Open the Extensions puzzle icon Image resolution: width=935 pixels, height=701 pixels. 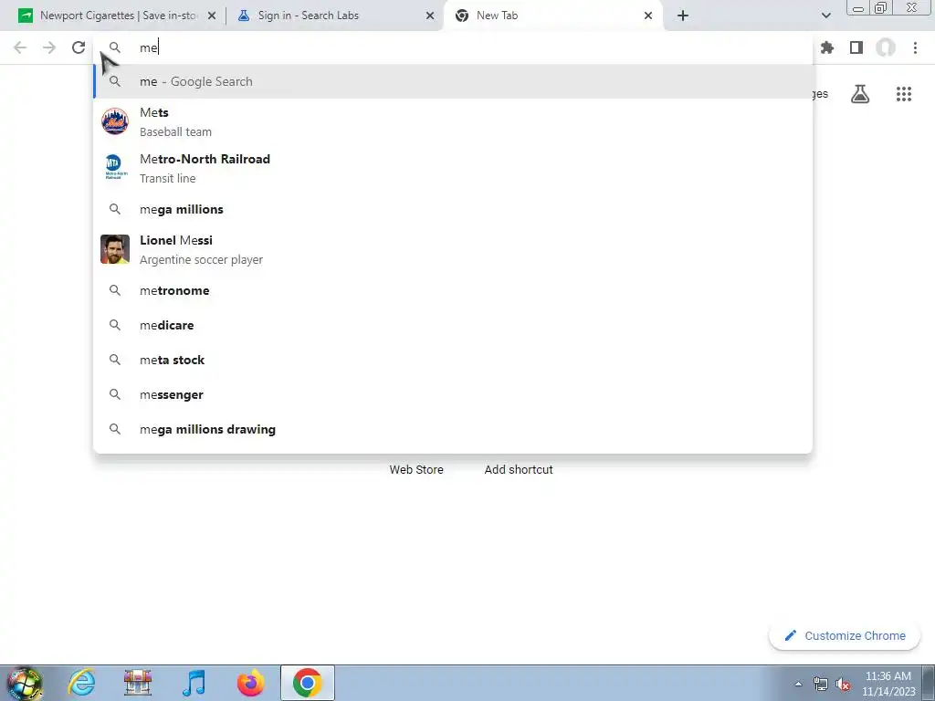click(827, 47)
